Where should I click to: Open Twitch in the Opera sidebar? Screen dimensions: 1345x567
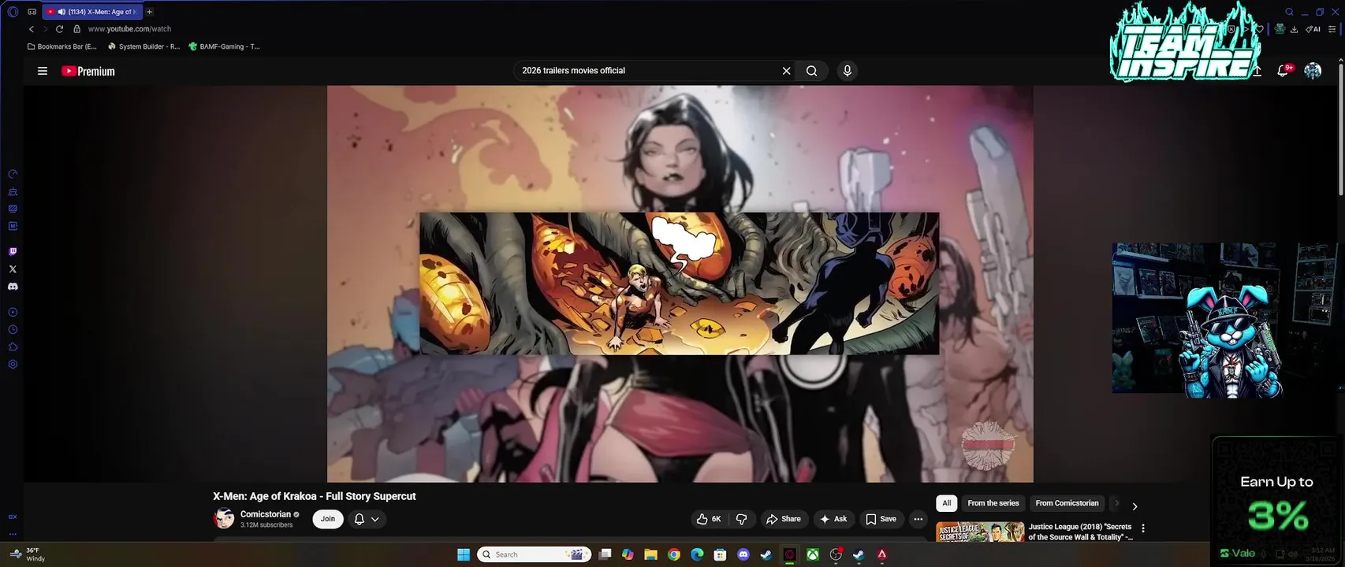[13, 252]
